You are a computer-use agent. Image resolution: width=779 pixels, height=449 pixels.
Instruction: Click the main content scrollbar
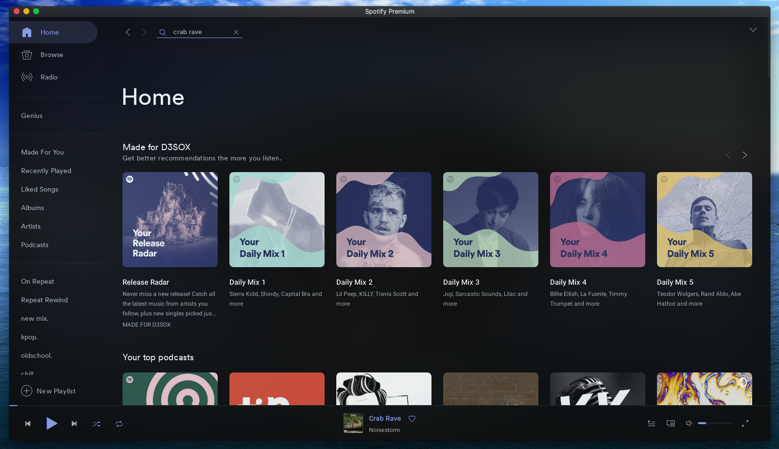[769, 49]
